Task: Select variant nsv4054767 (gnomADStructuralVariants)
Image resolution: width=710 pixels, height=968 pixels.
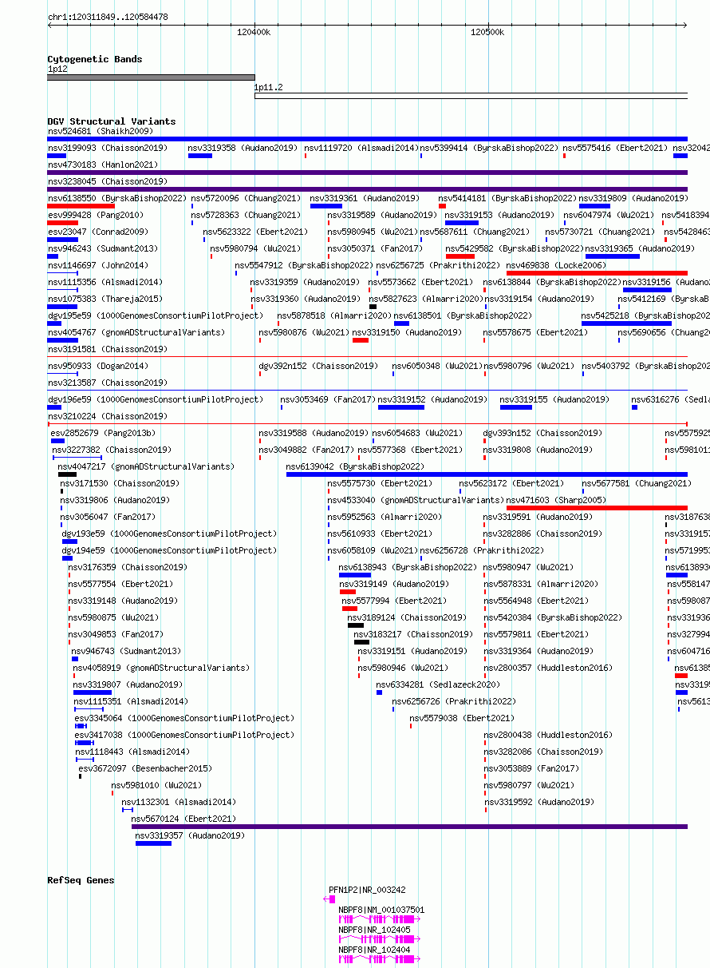Action: tap(136, 332)
